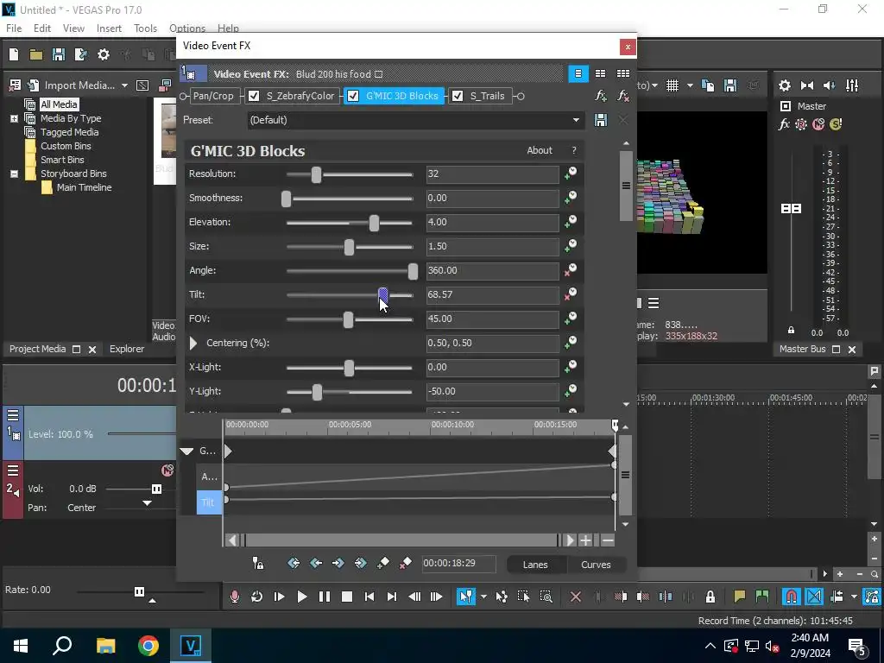This screenshot has height=663, width=884.
Task: Collapse the G'MIC keyframe lane group
Action: click(186, 451)
